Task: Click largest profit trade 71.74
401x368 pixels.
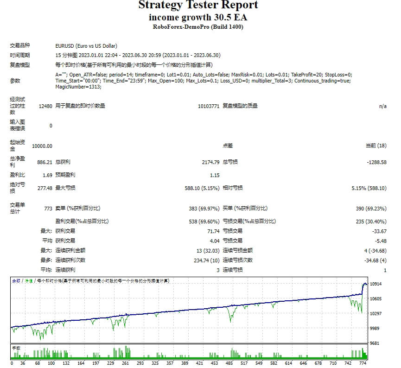Action: [213, 231]
